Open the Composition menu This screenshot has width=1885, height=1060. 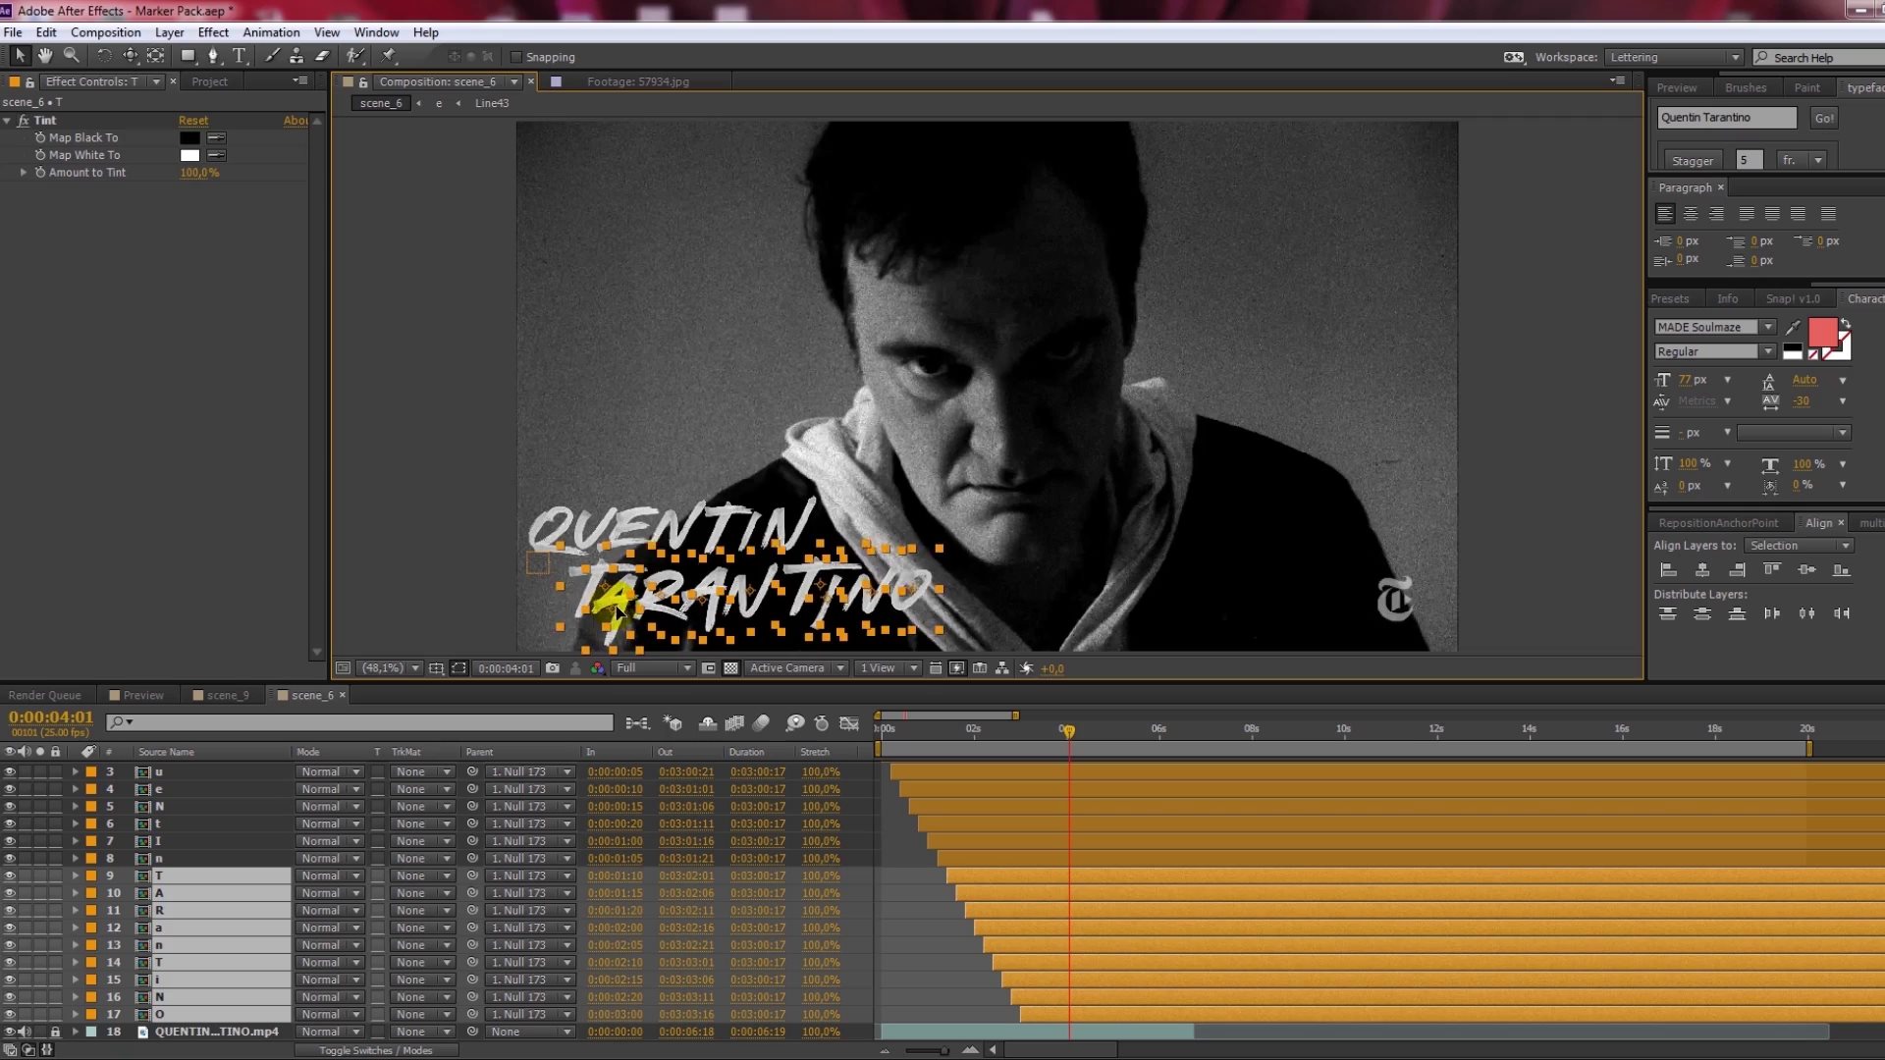pos(105,32)
